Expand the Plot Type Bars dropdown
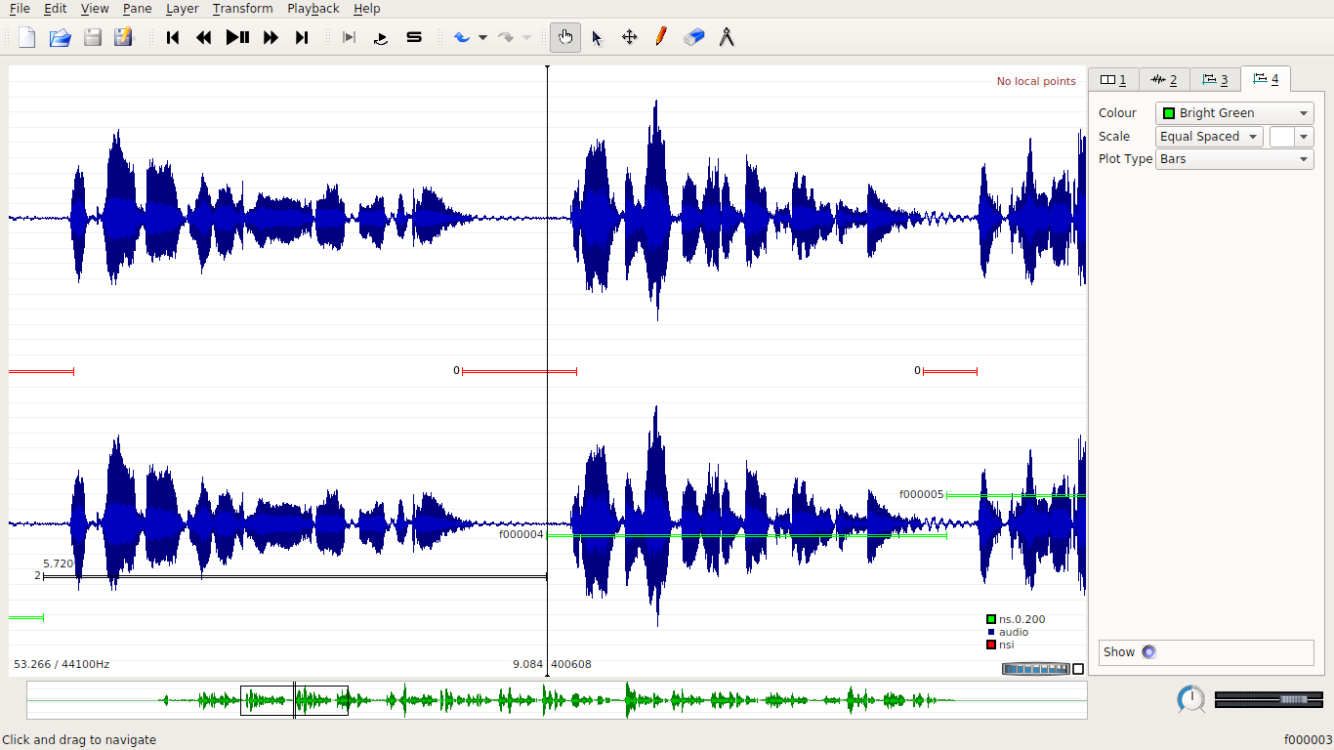This screenshot has width=1334, height=750. pos(1234,159)
